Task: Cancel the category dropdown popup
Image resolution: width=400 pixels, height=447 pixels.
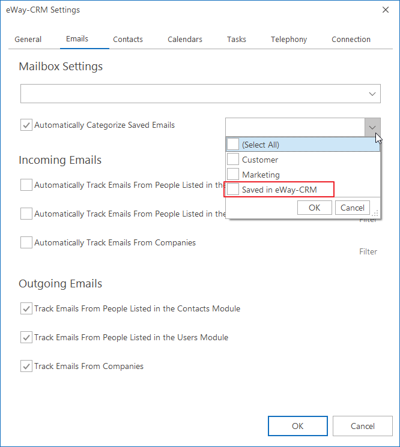Action: (x=353, y=208)
